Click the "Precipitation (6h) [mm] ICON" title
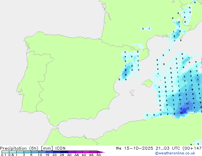This screenshot has height=156, width=202. pos(33,148)
